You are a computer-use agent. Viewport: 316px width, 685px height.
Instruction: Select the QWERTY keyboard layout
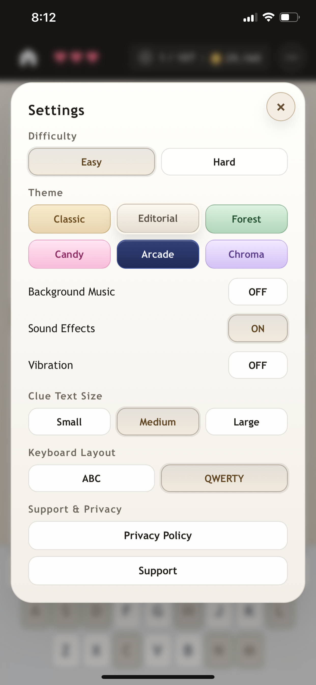[x=224, y=478]
